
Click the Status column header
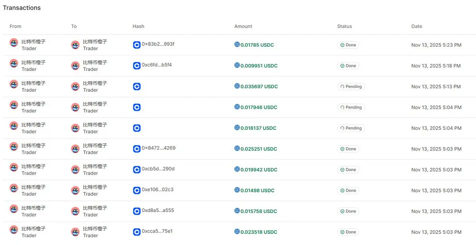click(x=345, y=27)
